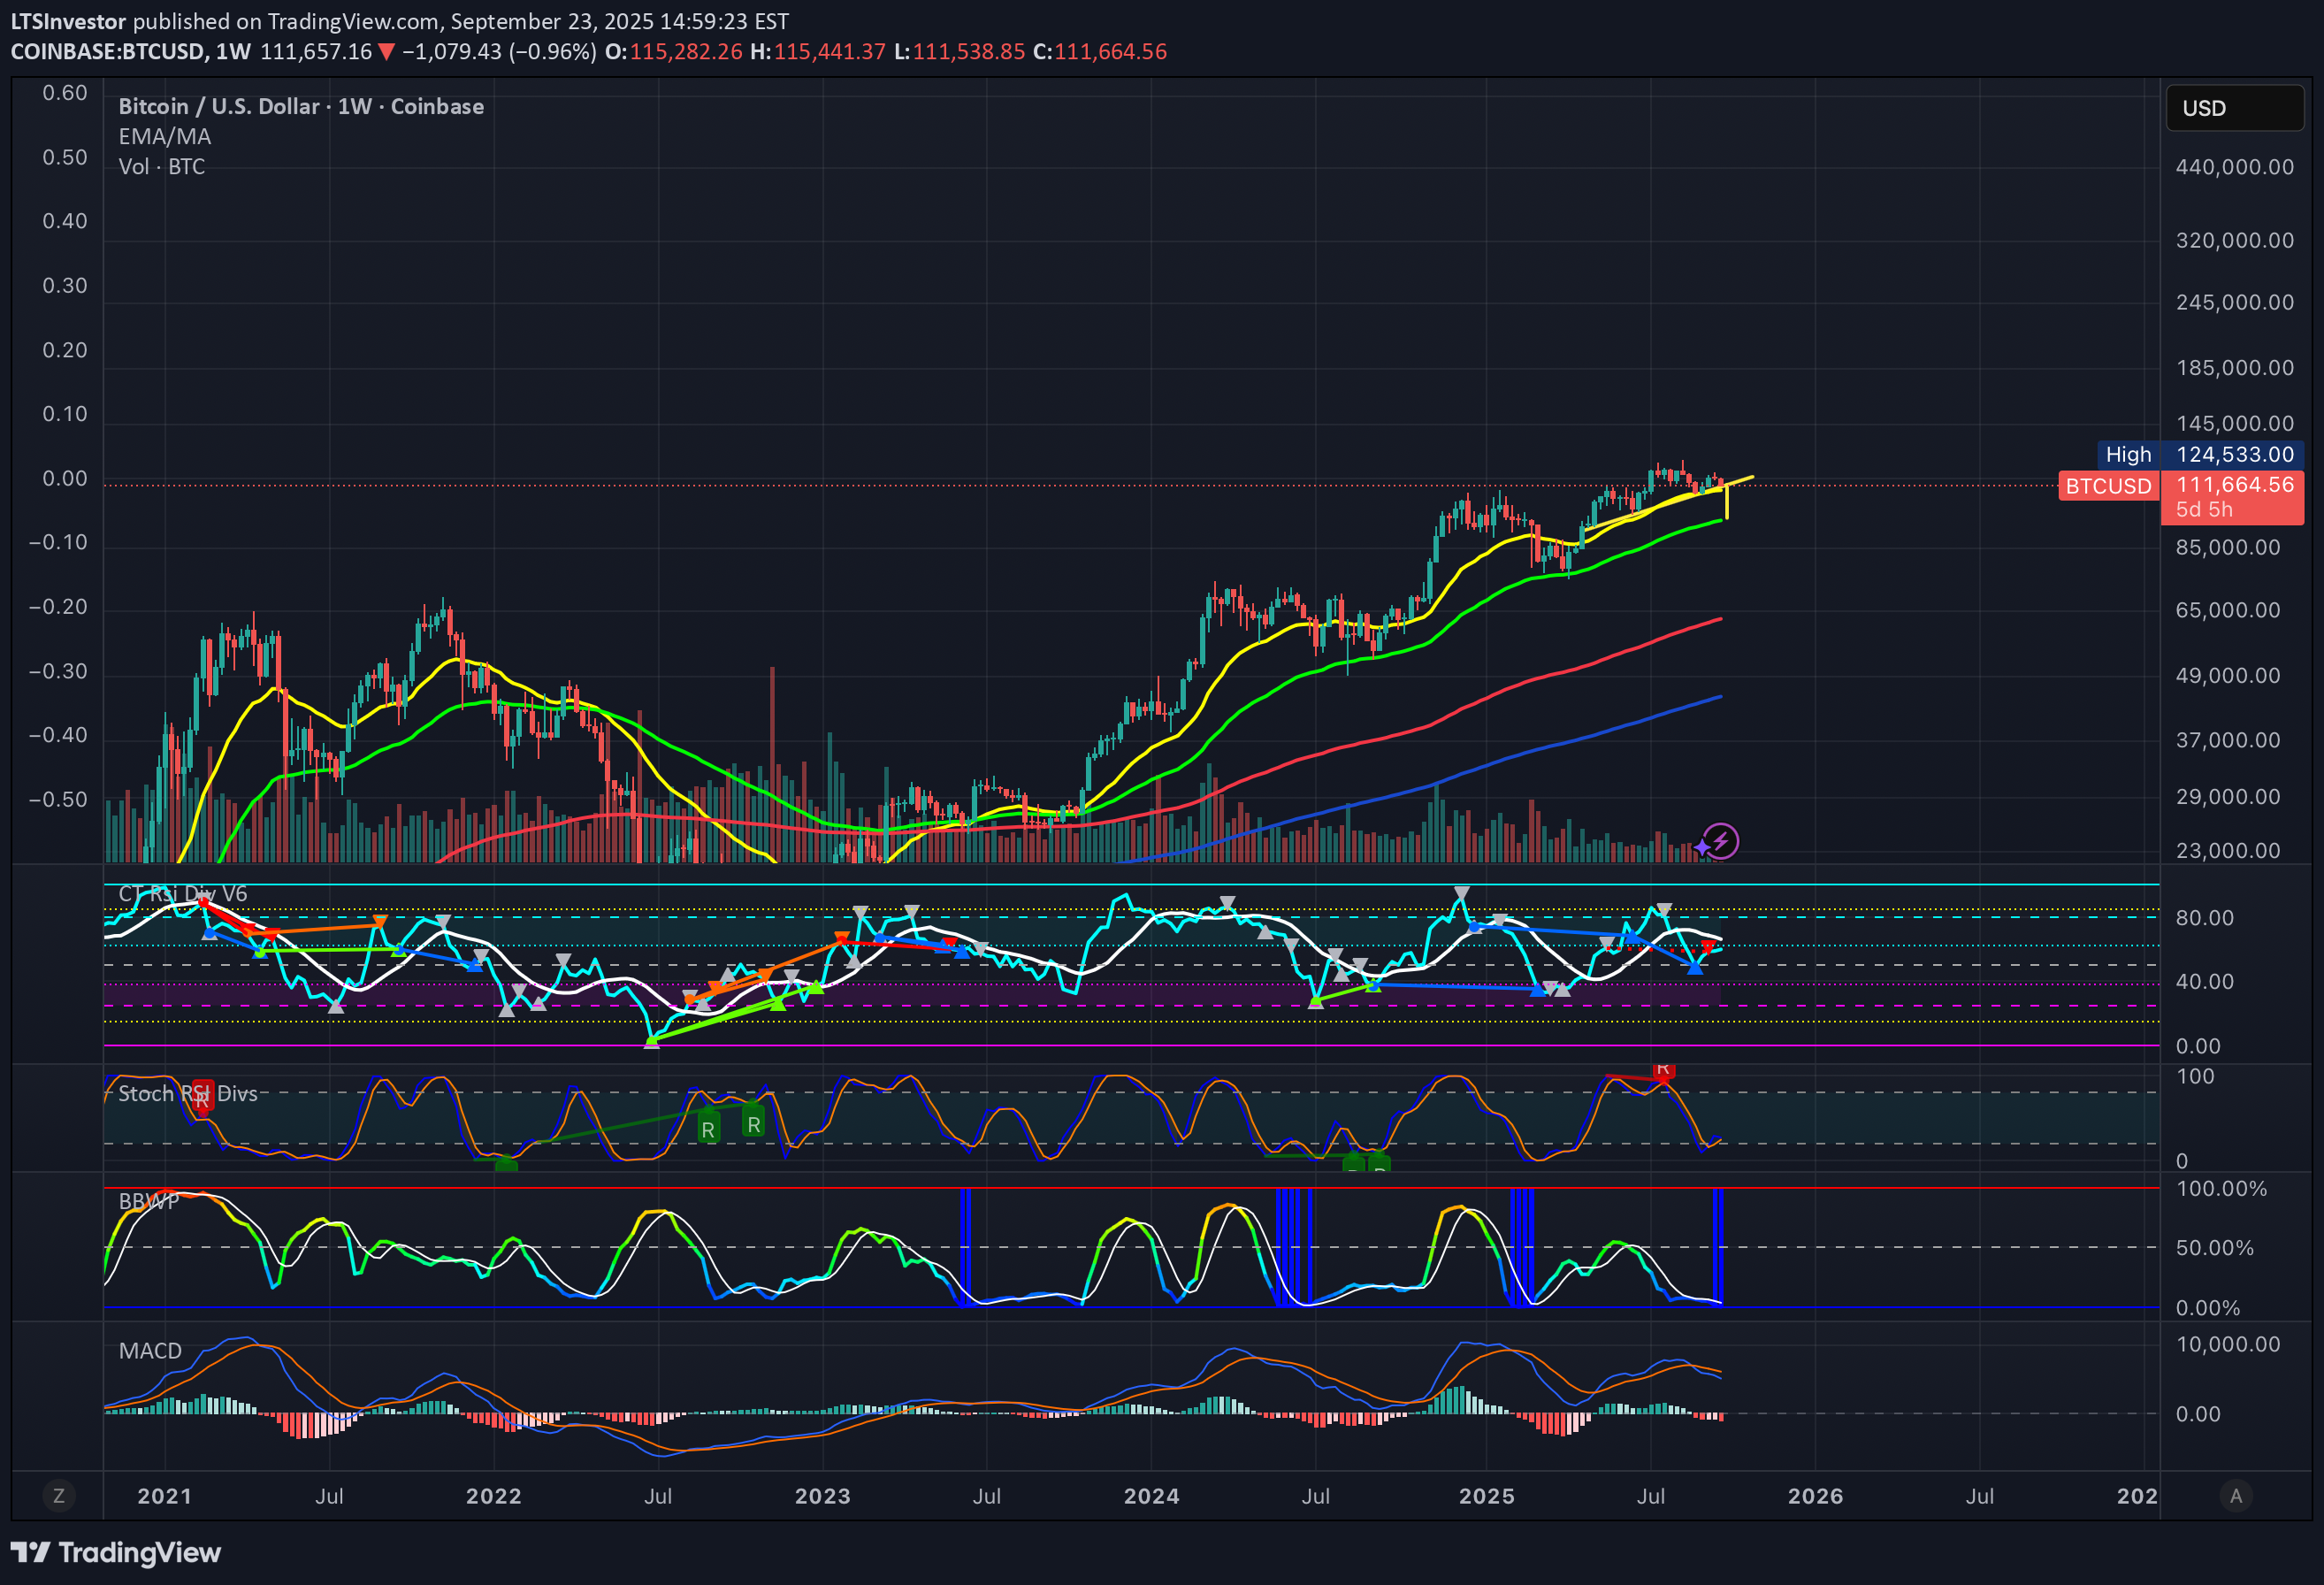This screenshot has height=1585, width=2324.
Task: Click the red "R" marker above the Stoch RSI panel
Action: pos(1663,1070)
